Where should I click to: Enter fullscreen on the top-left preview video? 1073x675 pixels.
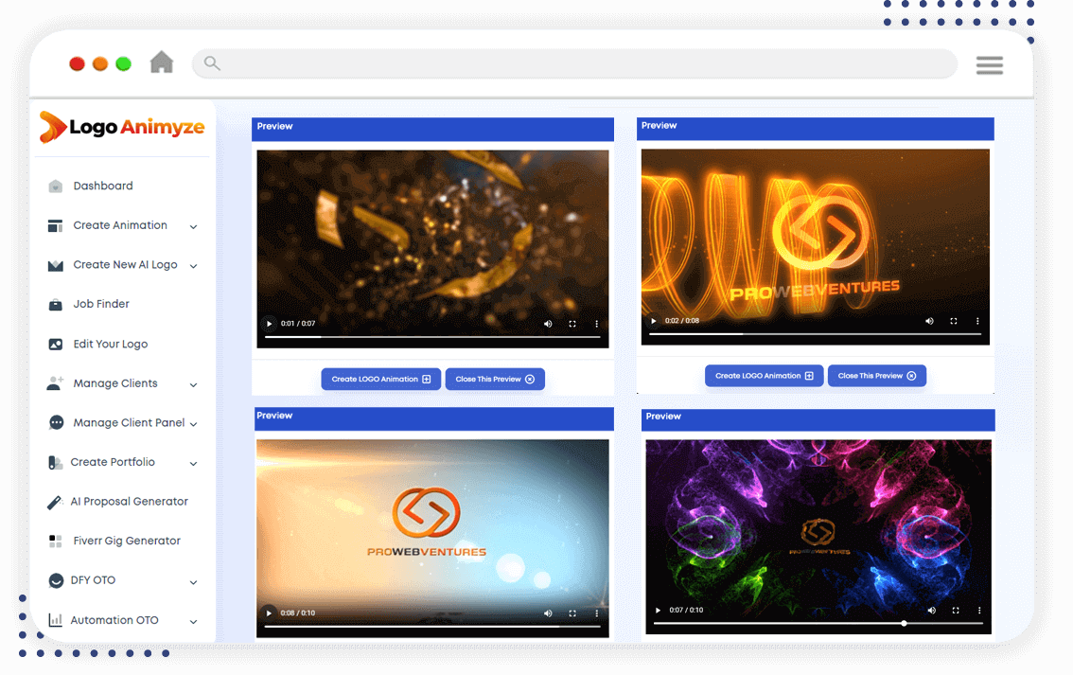572,324
